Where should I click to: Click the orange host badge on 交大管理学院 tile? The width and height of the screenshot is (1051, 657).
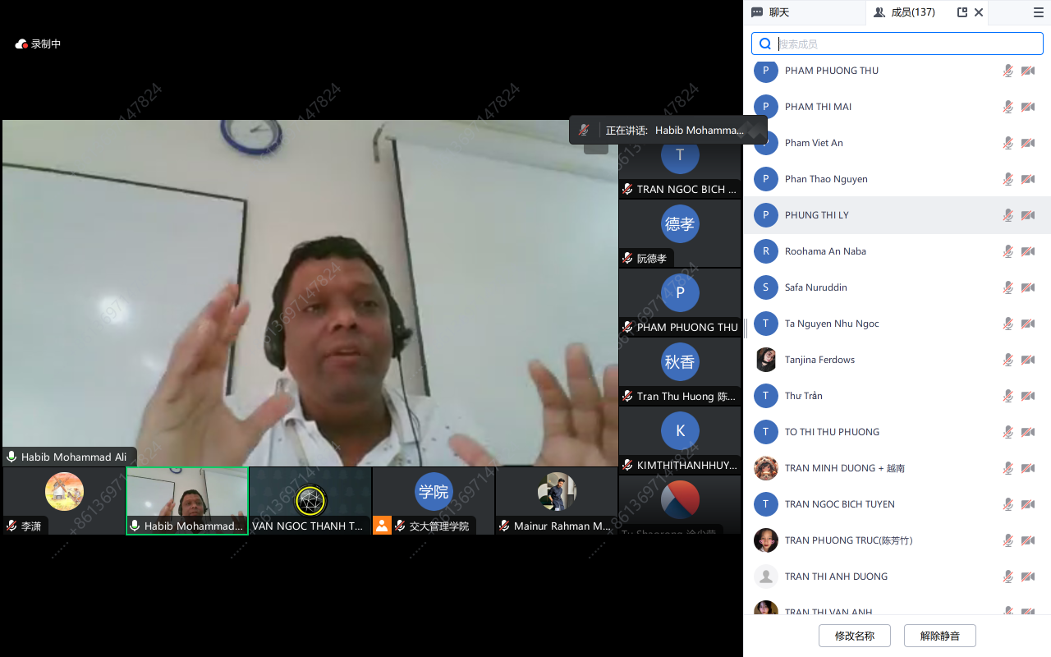pyautogui.click(x=382, y=526)
